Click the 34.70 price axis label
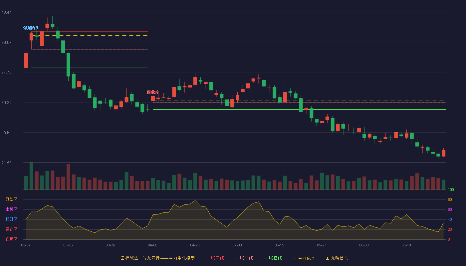Image resolution: width=466 pixels, height=266 pixels. [6, 72]
